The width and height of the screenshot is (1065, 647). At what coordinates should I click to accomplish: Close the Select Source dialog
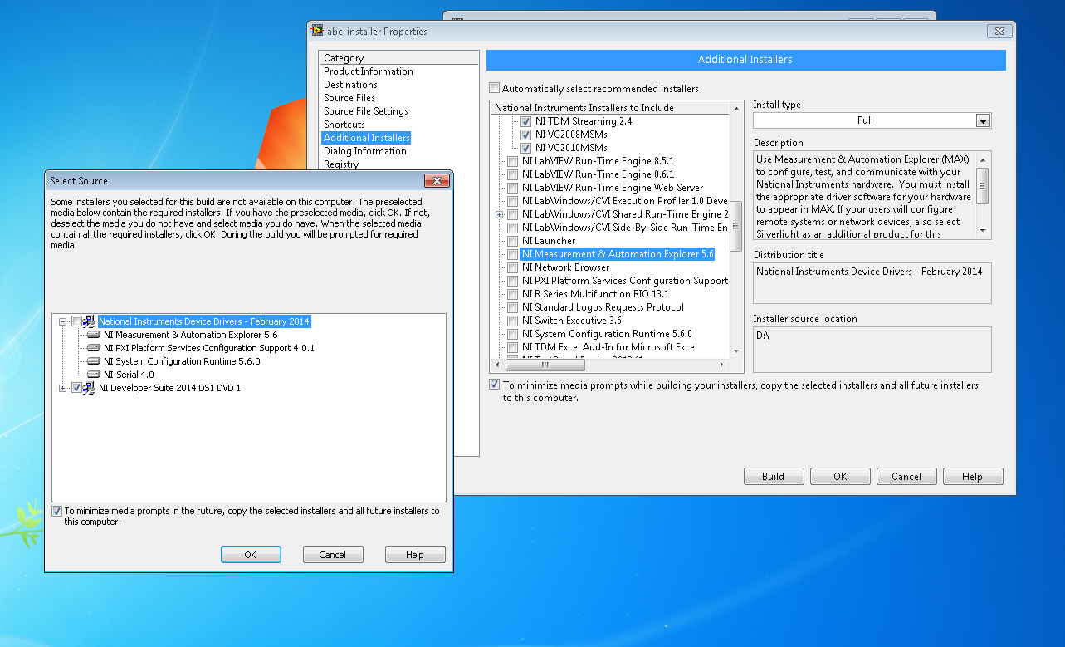pos(437,181)
